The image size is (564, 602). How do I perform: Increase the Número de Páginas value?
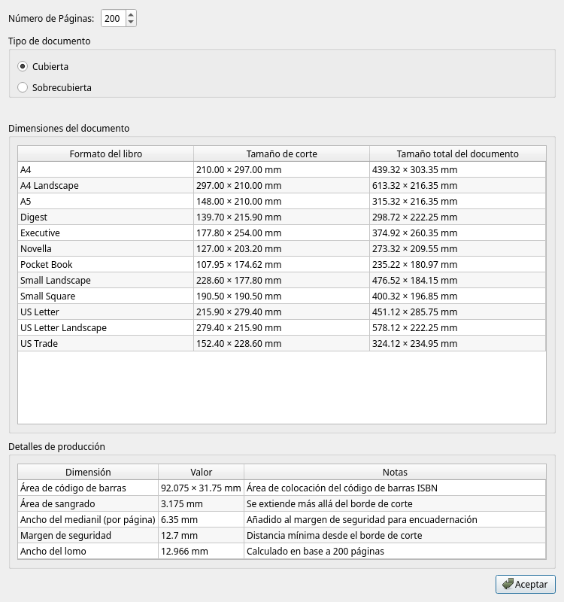(x=131, y=14)
